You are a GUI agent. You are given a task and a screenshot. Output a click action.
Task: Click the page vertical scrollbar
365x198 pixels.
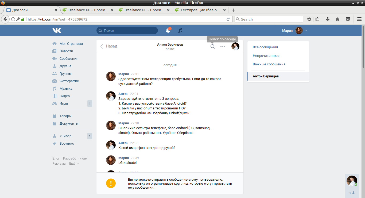click(363, 47)
